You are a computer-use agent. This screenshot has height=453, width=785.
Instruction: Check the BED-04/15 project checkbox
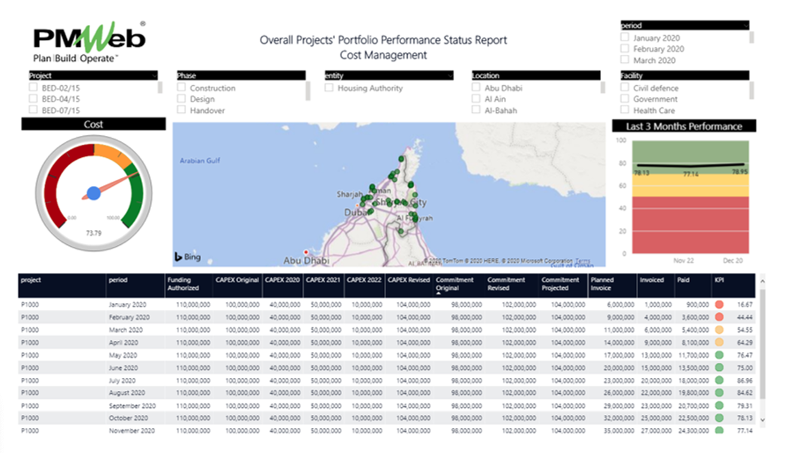(33, 99)
